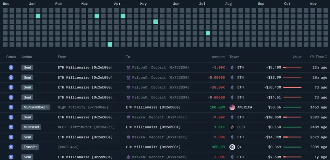This screenshot has width=330, height=160.
Task: Click the AMERICA flag token icon
Action: click(x=232, y=107)
